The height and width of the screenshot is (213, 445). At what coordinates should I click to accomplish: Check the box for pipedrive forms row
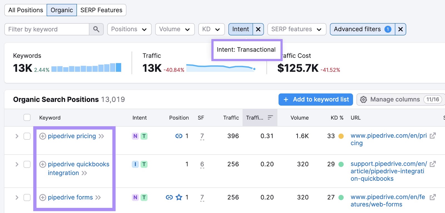pyautogui.click(x=27, y=197)
